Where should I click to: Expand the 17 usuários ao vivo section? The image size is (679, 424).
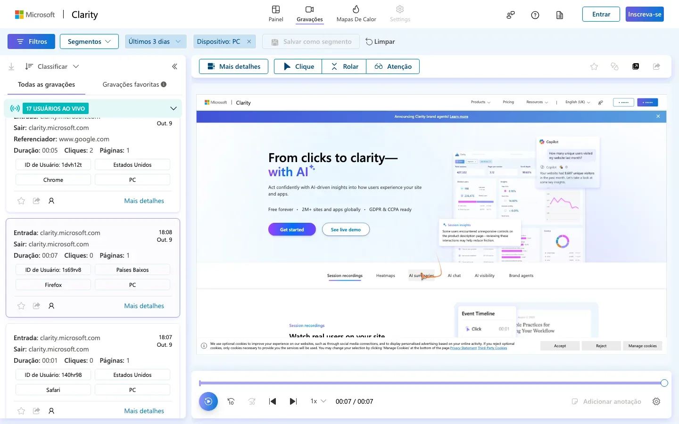point(173,108)
